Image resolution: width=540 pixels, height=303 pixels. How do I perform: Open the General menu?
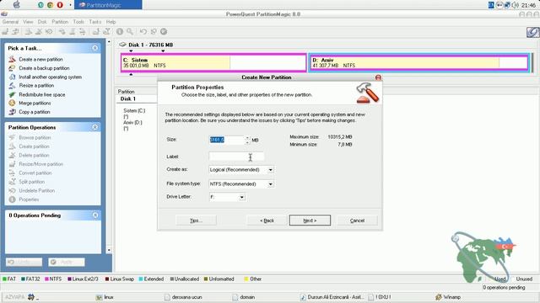click(10, 22)
